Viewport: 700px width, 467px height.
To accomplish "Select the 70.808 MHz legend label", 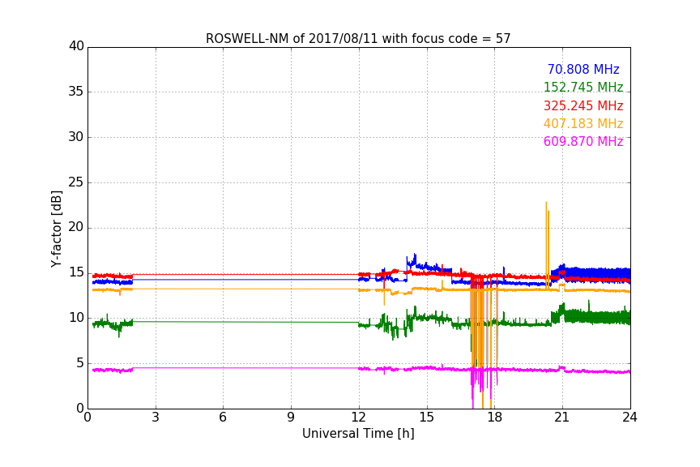I will click(583, 69).
